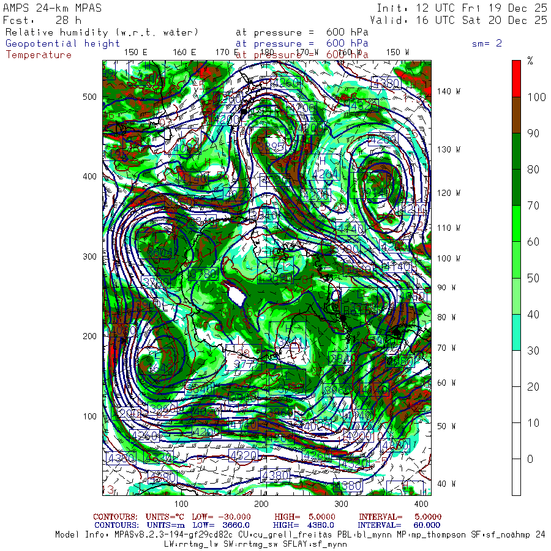Click the colorbar label 50

(533, 278)
